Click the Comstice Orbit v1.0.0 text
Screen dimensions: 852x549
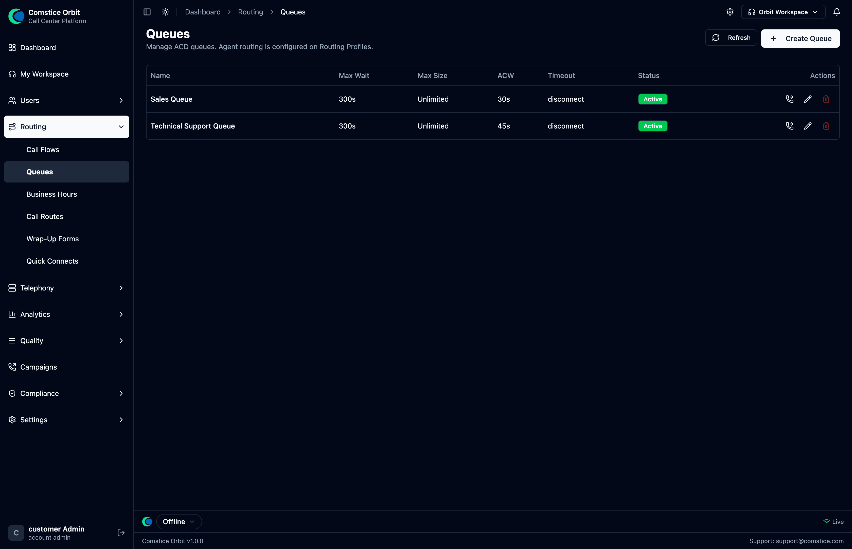[173, 541]
